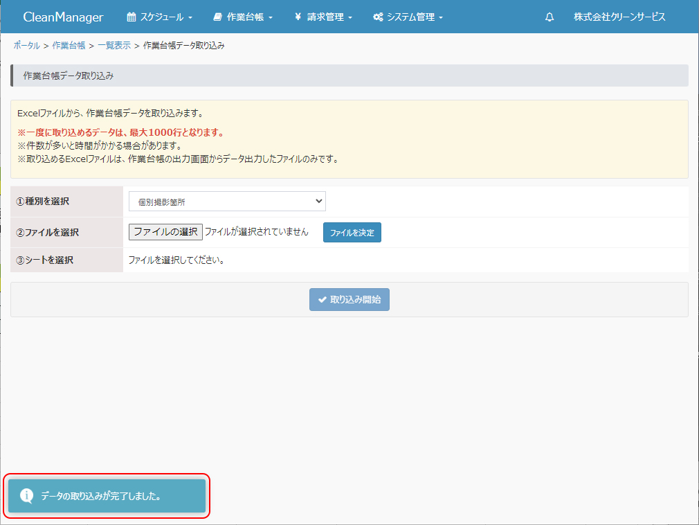Click the book icon beside 作業台帳 in navbar

coord(218,17)
